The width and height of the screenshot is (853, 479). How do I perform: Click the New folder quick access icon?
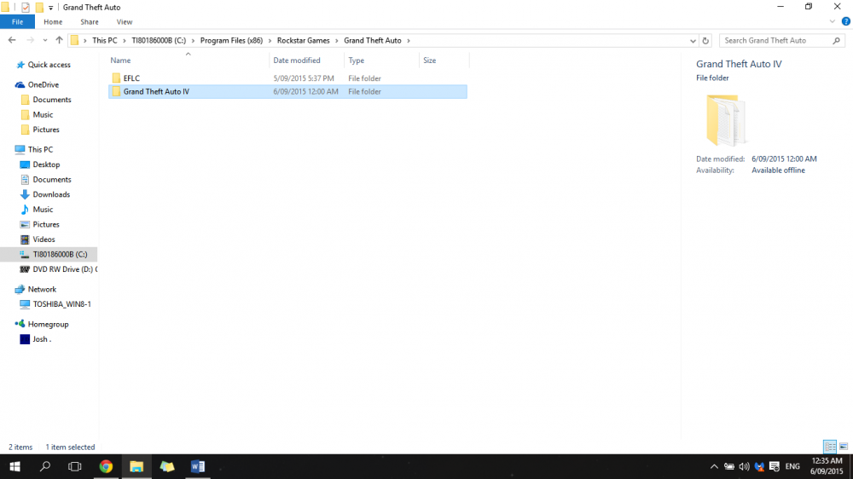[39, 8]
